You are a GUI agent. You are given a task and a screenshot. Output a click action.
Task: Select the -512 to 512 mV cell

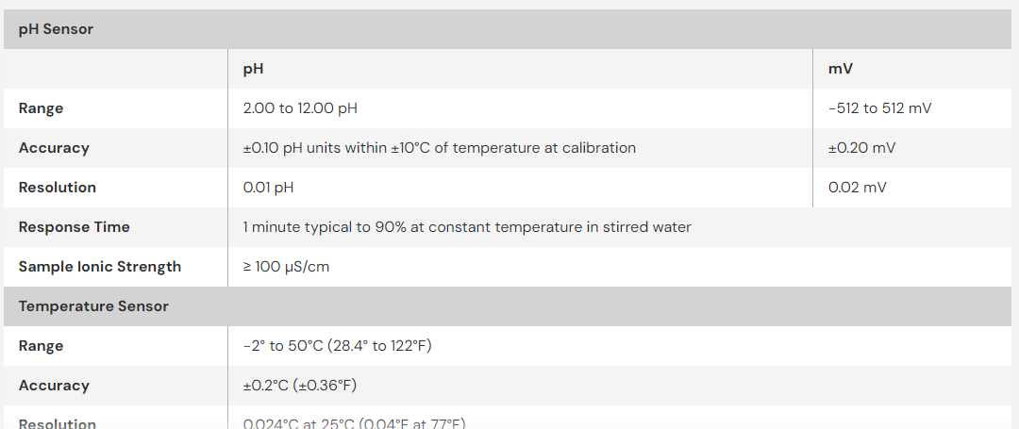(879, 108)
